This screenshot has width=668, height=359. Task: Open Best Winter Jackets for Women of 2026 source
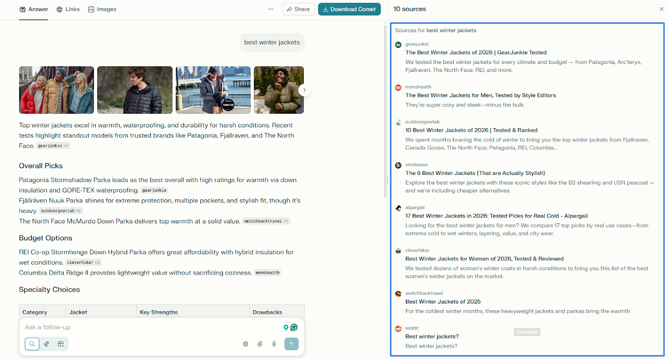tap(484, 259)
